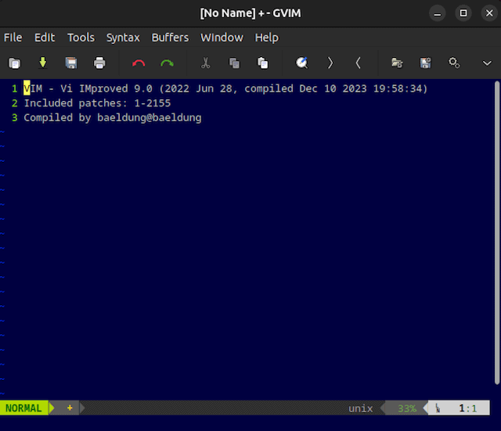Minimize the GVIM window
Screen dimensions: 501x431
pos(437,13)
